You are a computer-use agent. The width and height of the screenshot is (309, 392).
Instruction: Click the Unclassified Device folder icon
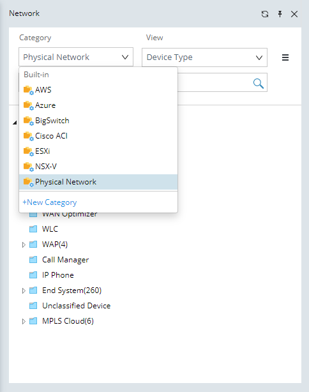[x=33, y=306]
